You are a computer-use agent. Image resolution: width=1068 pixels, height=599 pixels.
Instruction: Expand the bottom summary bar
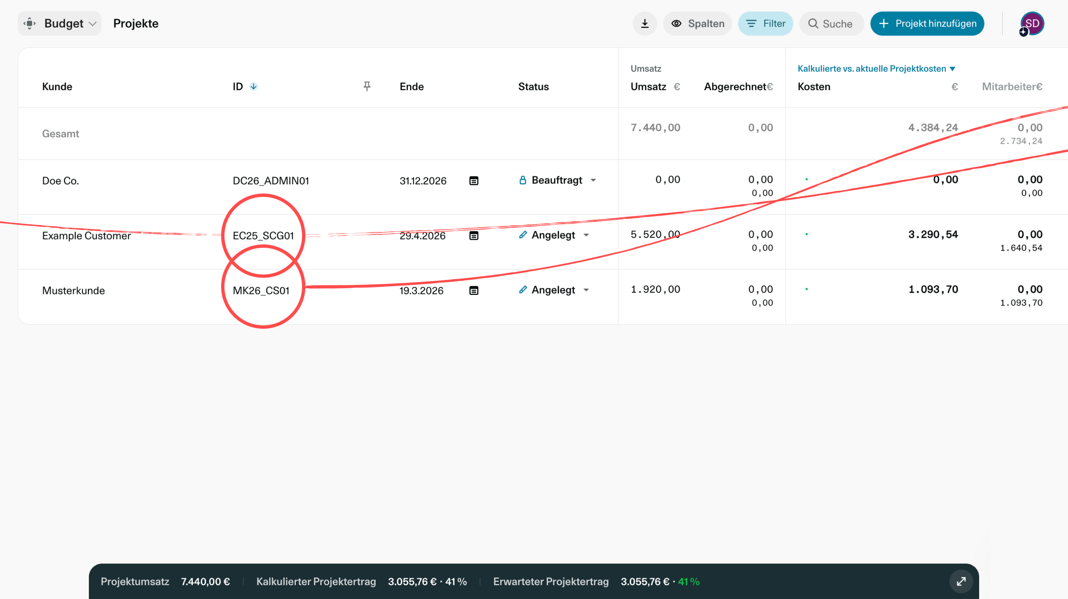click(x=961, y=581)
